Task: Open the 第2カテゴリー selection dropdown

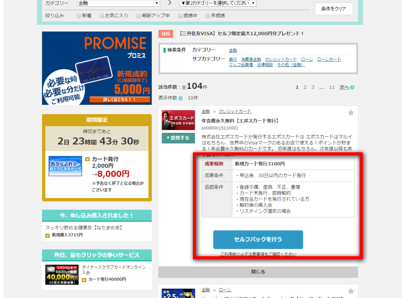Action: tap(218, 3)
